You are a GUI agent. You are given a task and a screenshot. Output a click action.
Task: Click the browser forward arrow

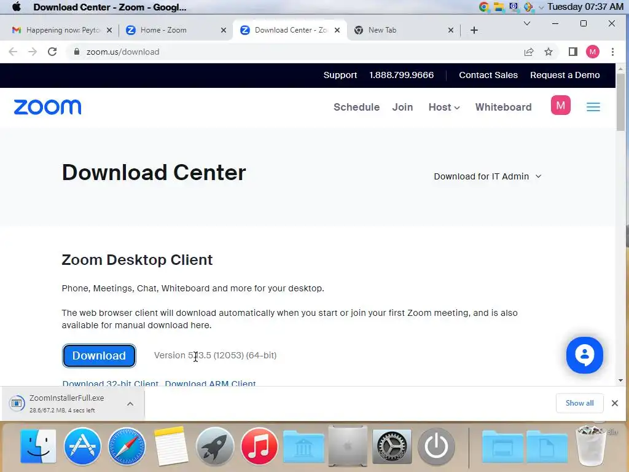(33, 52)
